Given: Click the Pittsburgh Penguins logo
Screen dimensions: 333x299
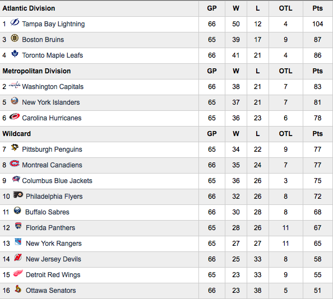Looking at the screenshot, I should (15, 148).
